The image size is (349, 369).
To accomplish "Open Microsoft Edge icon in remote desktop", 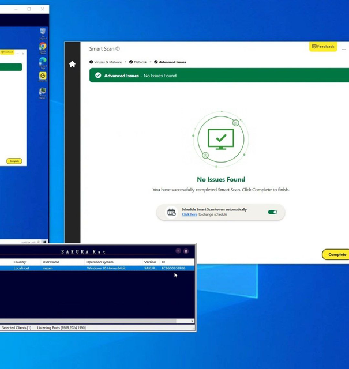I will 43,63.
